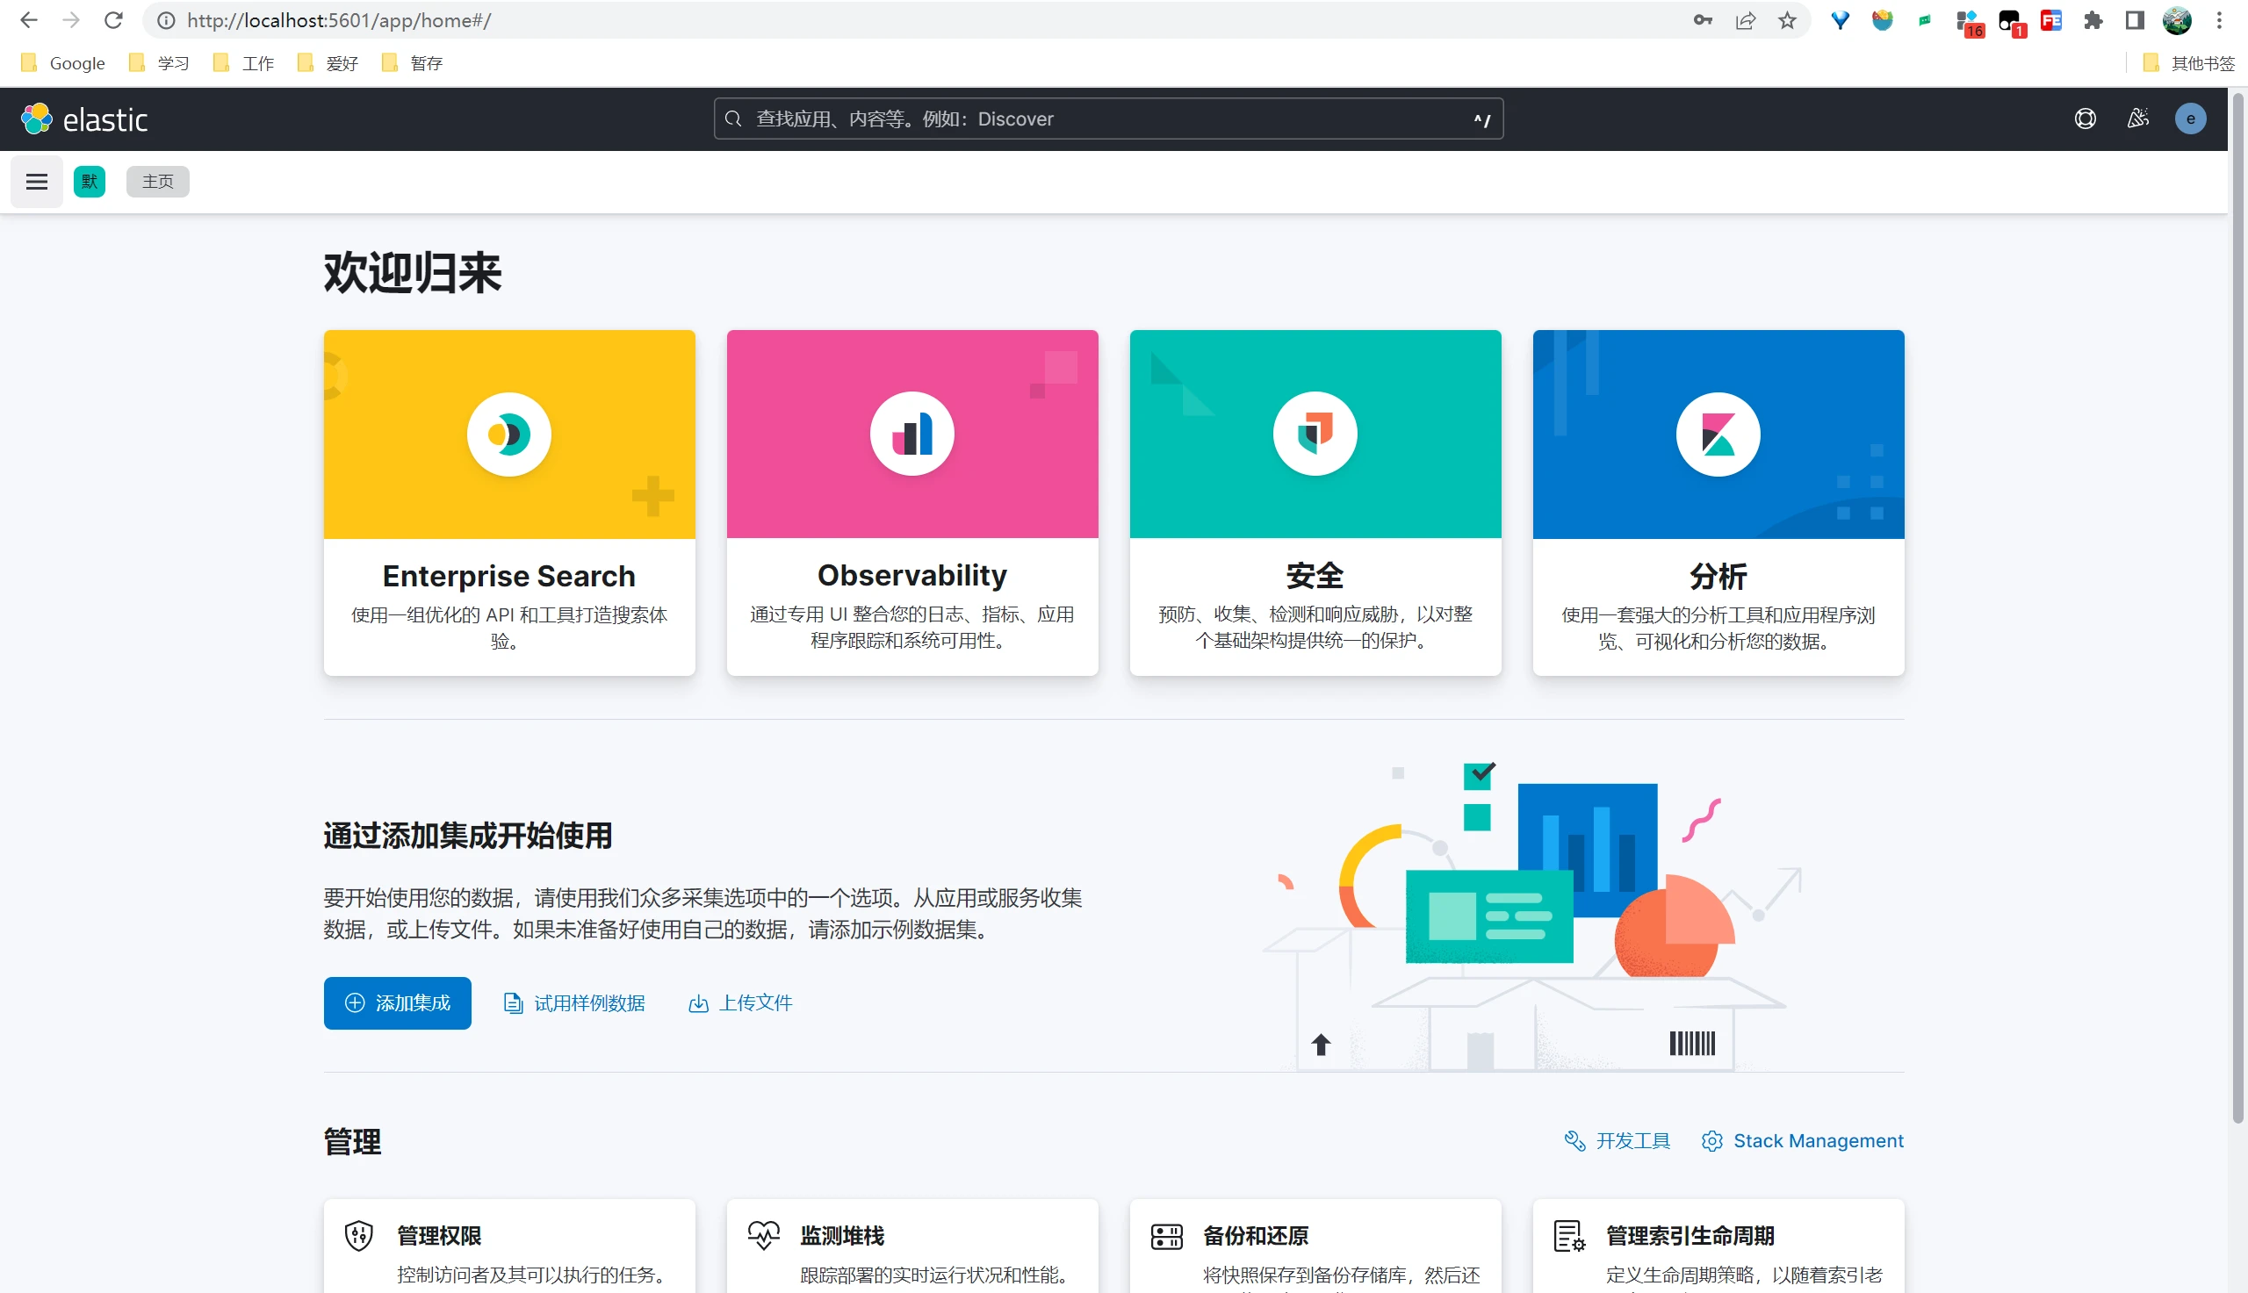Click the index lifecycle management icon

pos(1569,1235)
